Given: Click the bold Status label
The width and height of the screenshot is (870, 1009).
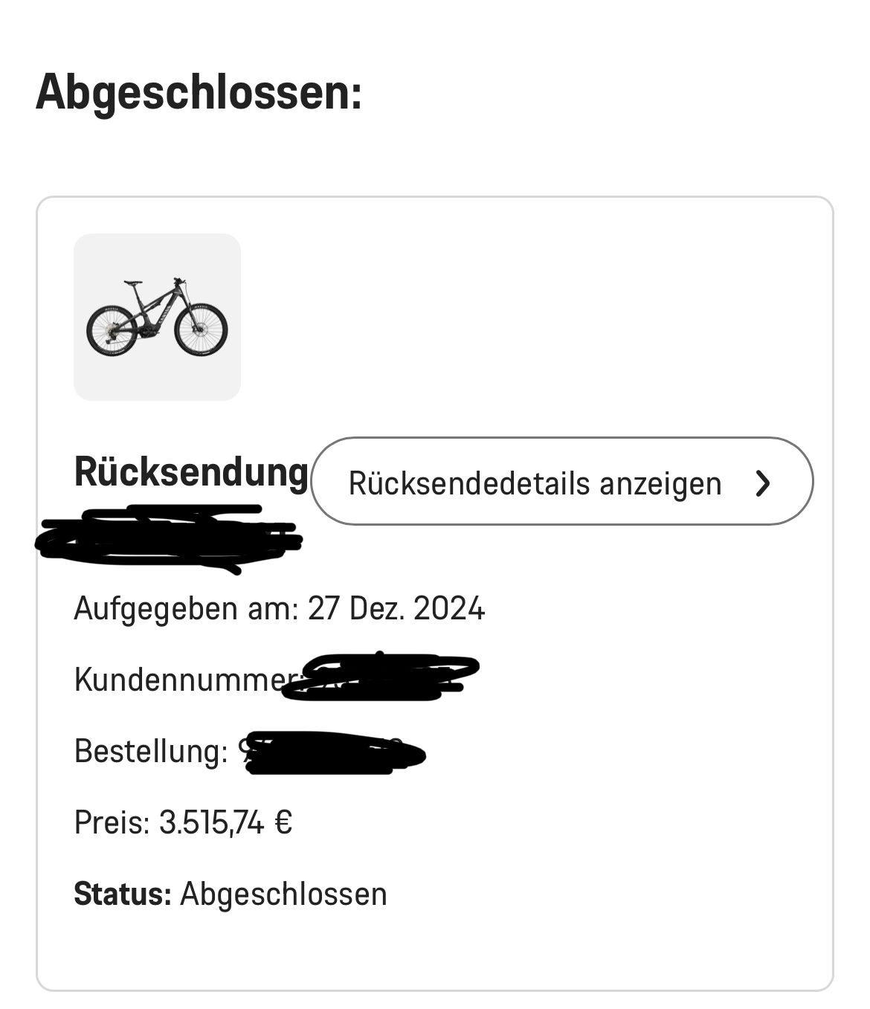Looking at the screenshot, I should (x=123, y=894).
